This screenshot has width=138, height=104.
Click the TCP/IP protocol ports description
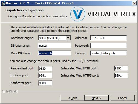point(54,61)
